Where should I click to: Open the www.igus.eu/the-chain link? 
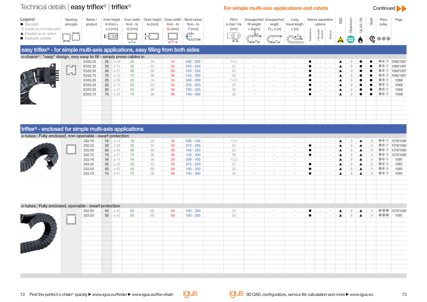click(153, 295)
